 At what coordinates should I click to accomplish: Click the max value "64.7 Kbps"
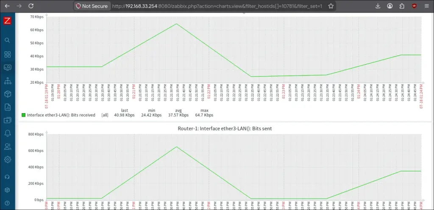click(204, 115)
